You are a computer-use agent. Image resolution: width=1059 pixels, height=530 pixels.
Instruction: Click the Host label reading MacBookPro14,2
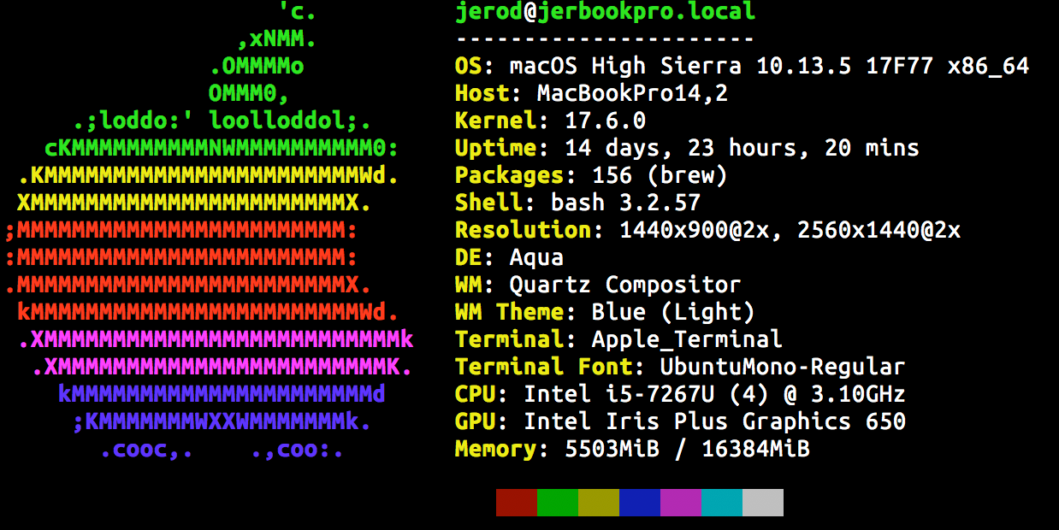pyautogui.click(x=590, y=92)
